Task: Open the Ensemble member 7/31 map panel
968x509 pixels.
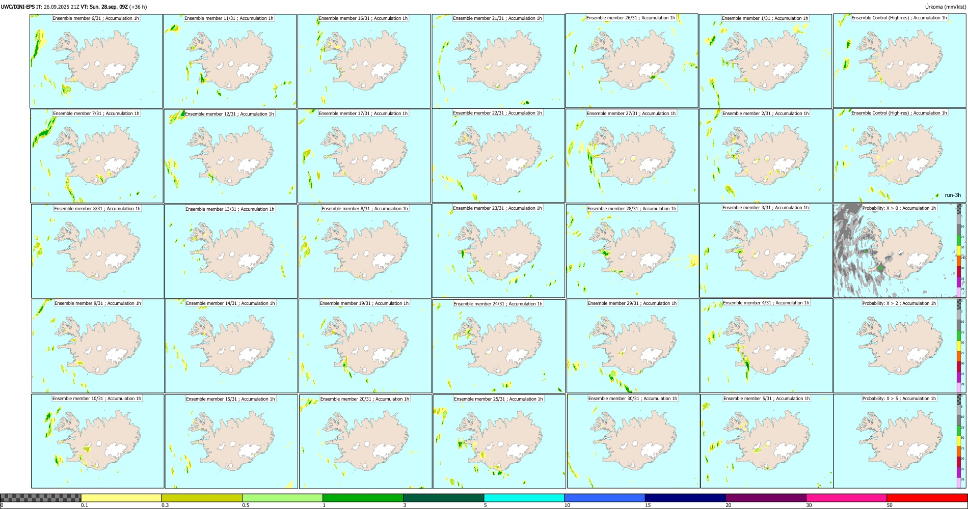Action: [x=97, y=156]
